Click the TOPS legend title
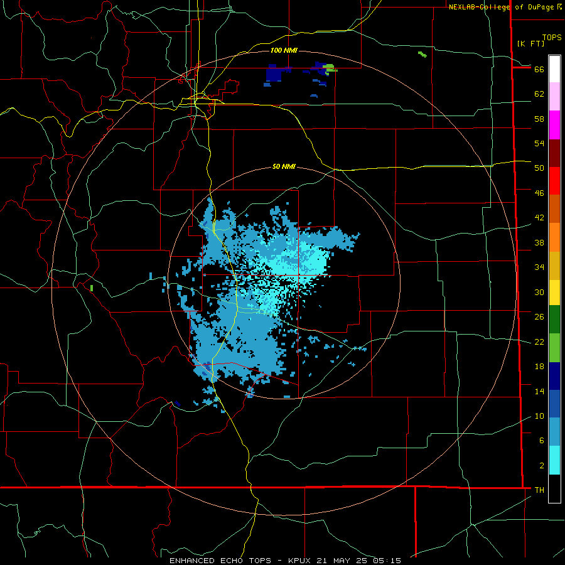This screenshot has height=565, width=565. click(x=552, y=37)
